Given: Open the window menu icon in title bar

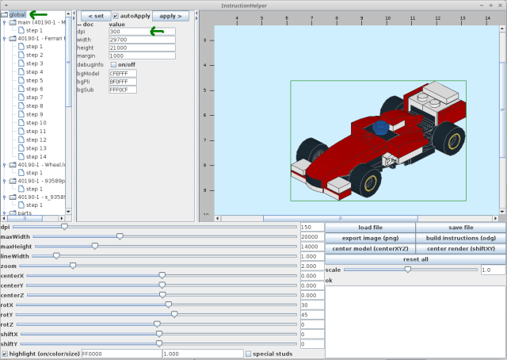Looking at the screenshot, I should coord(7,5).
